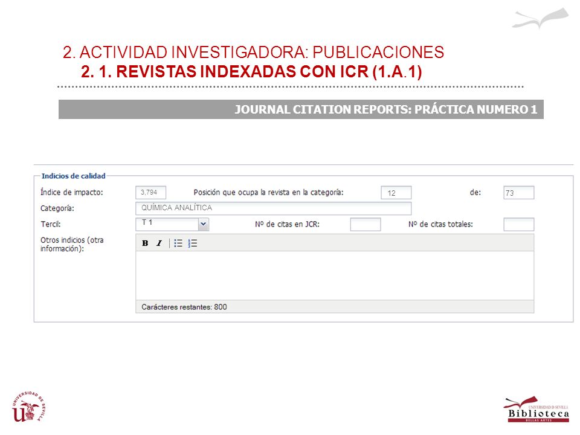Click the 'Nº de citas en JCR:' label
The height and width of the screenshot is (435, 580).
[x=287, y=224]
